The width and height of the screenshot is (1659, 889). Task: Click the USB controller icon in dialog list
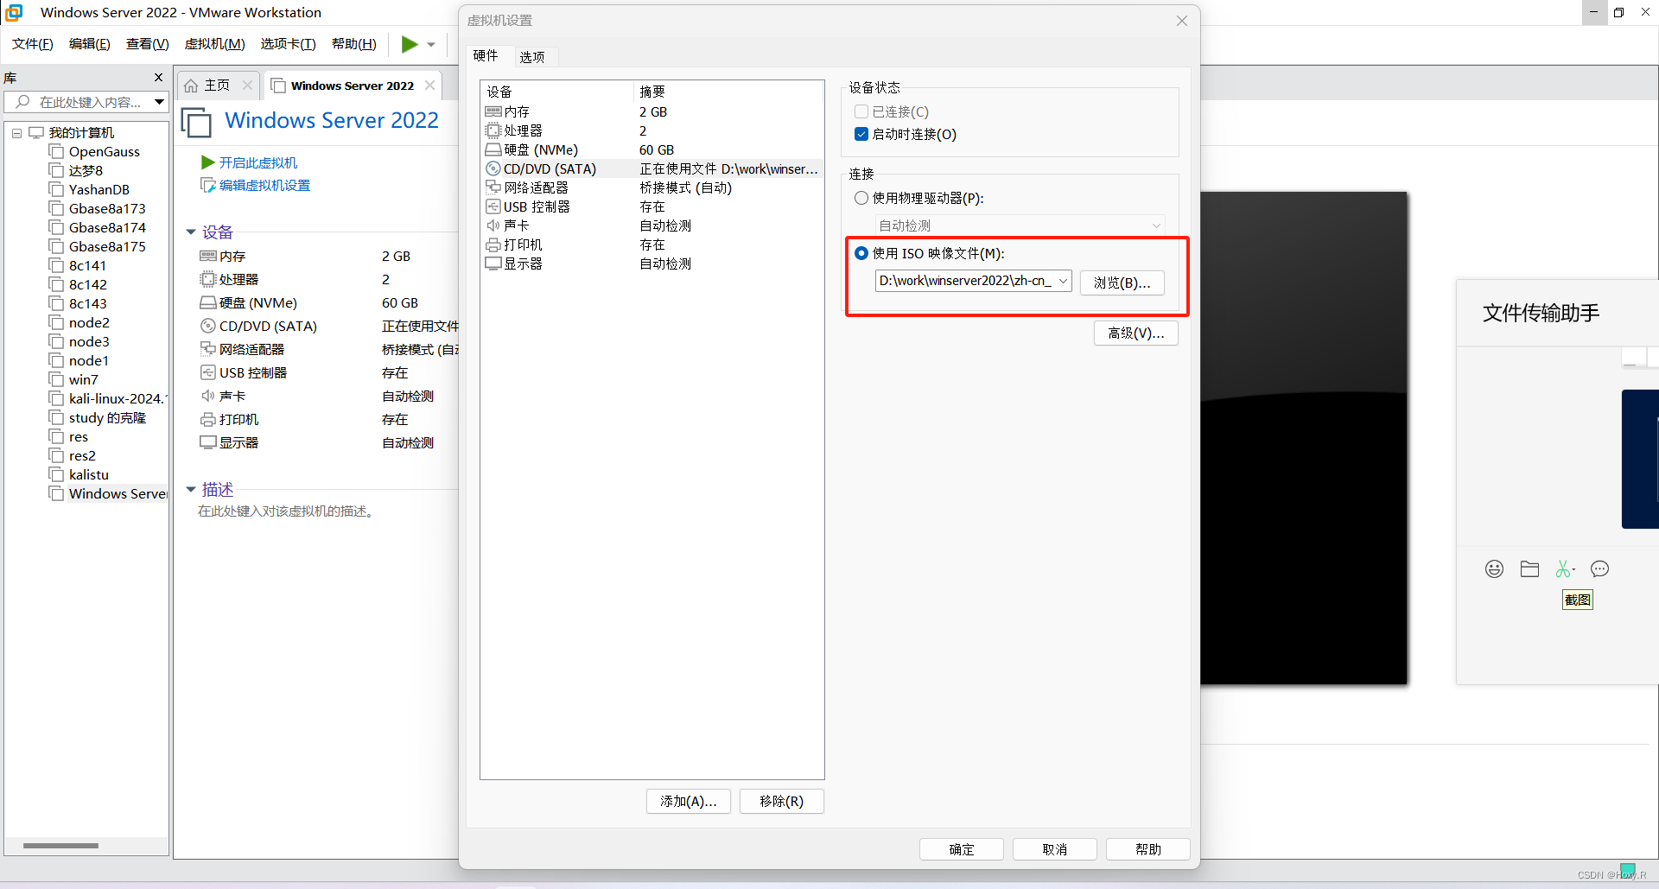coord(493,206)
